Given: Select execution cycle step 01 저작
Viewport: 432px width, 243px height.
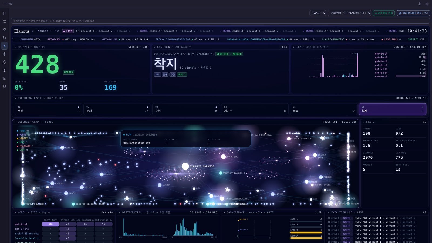Looking at the screenshot, I should pyautogui.click(x=48, y=109).
